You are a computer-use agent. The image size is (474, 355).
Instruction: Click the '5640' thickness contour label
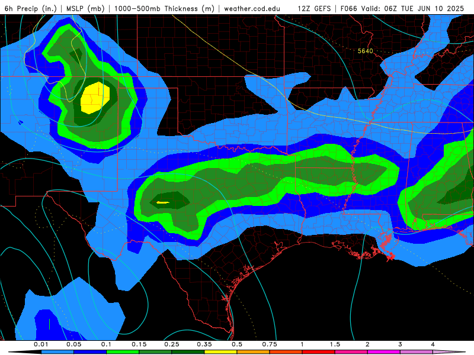[365, 51]
